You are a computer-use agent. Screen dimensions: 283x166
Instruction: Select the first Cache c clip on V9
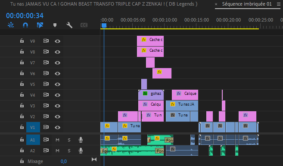tap(150, 41)
